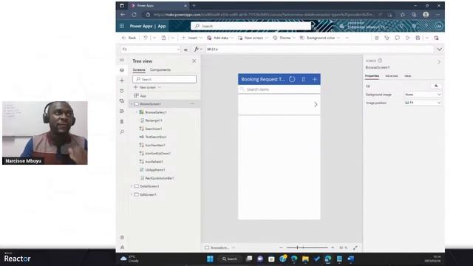
Task: Switch to the Components tab
Action: 160,69
